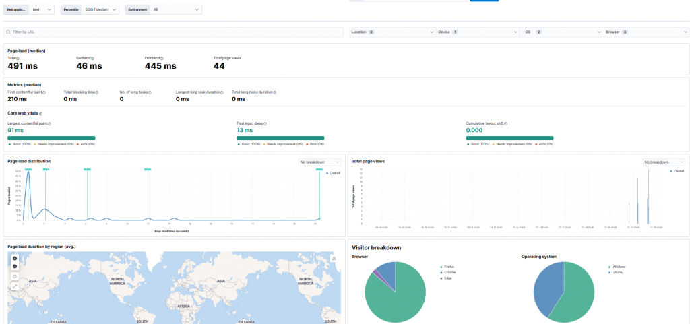Click the map reset bearing button
This screenshot has height=324, width=690.
15,276
